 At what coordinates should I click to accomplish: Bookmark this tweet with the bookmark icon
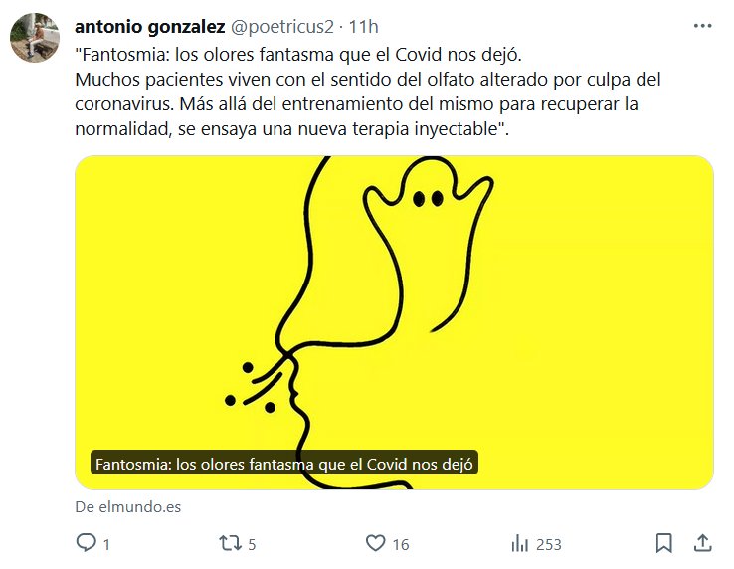click(x=663, y=543)
